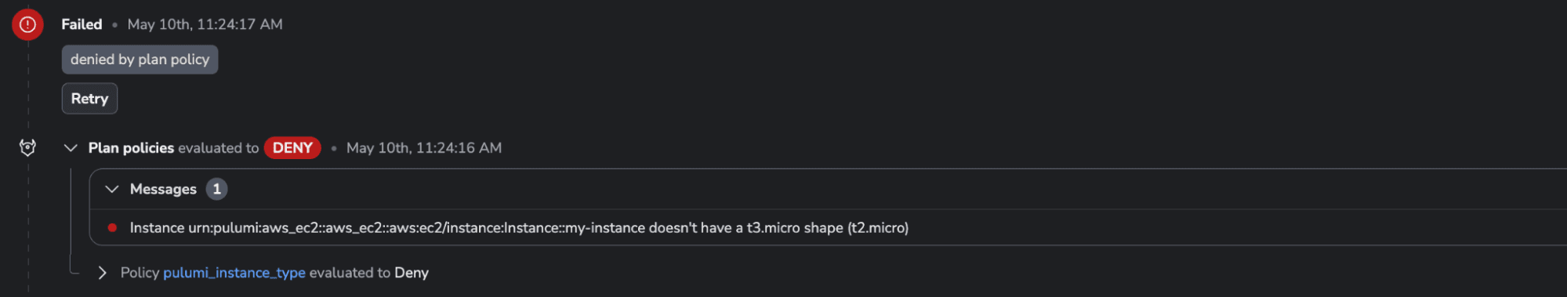Click the 'evaluated to Deny' text
This screenshot has height=297, width=1567.
coord(369,273)
